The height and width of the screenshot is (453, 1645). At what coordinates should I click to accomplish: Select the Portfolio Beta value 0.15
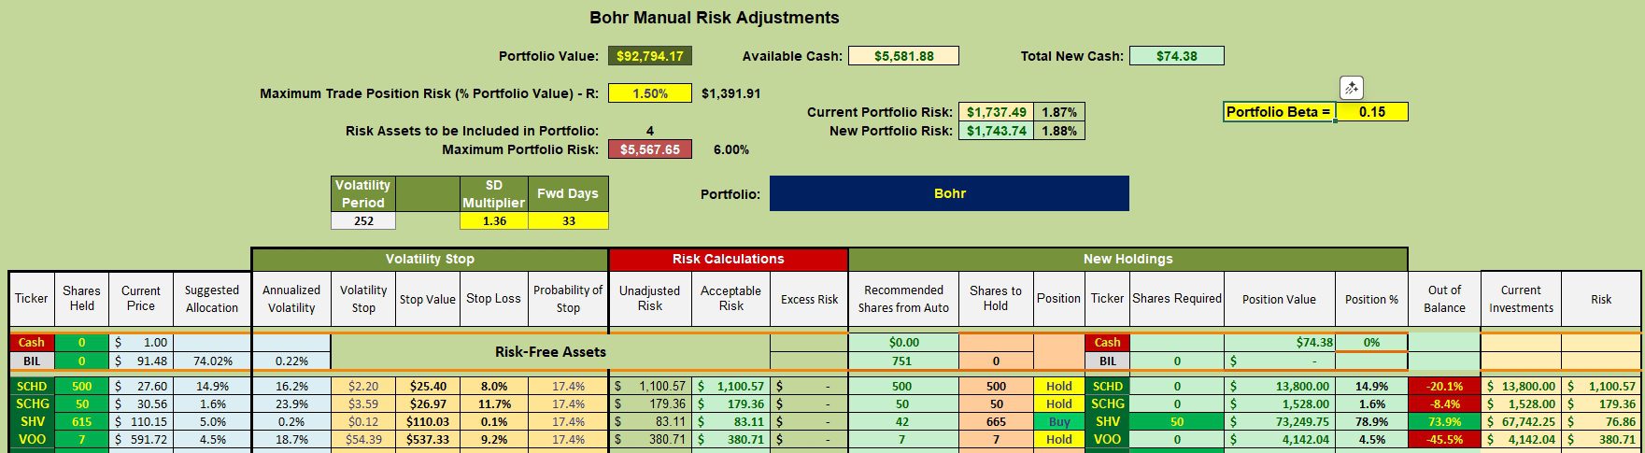1371,112
